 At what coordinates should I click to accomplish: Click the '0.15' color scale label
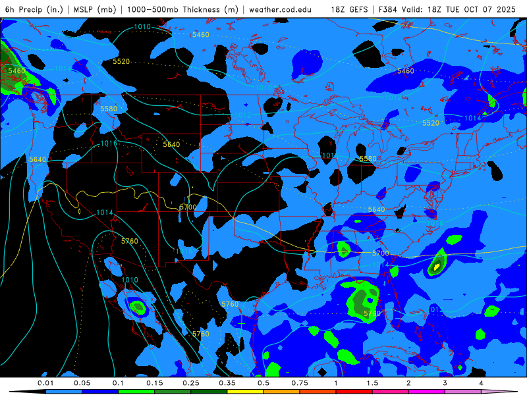pos(155,383)
